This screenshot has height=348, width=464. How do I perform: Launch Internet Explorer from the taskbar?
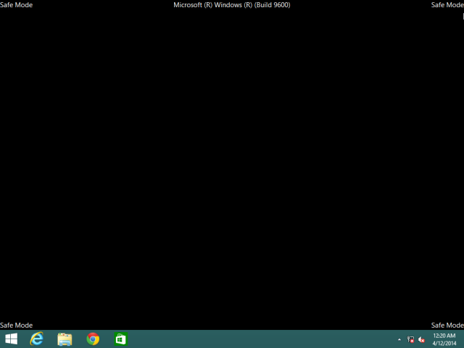(37, 339)
